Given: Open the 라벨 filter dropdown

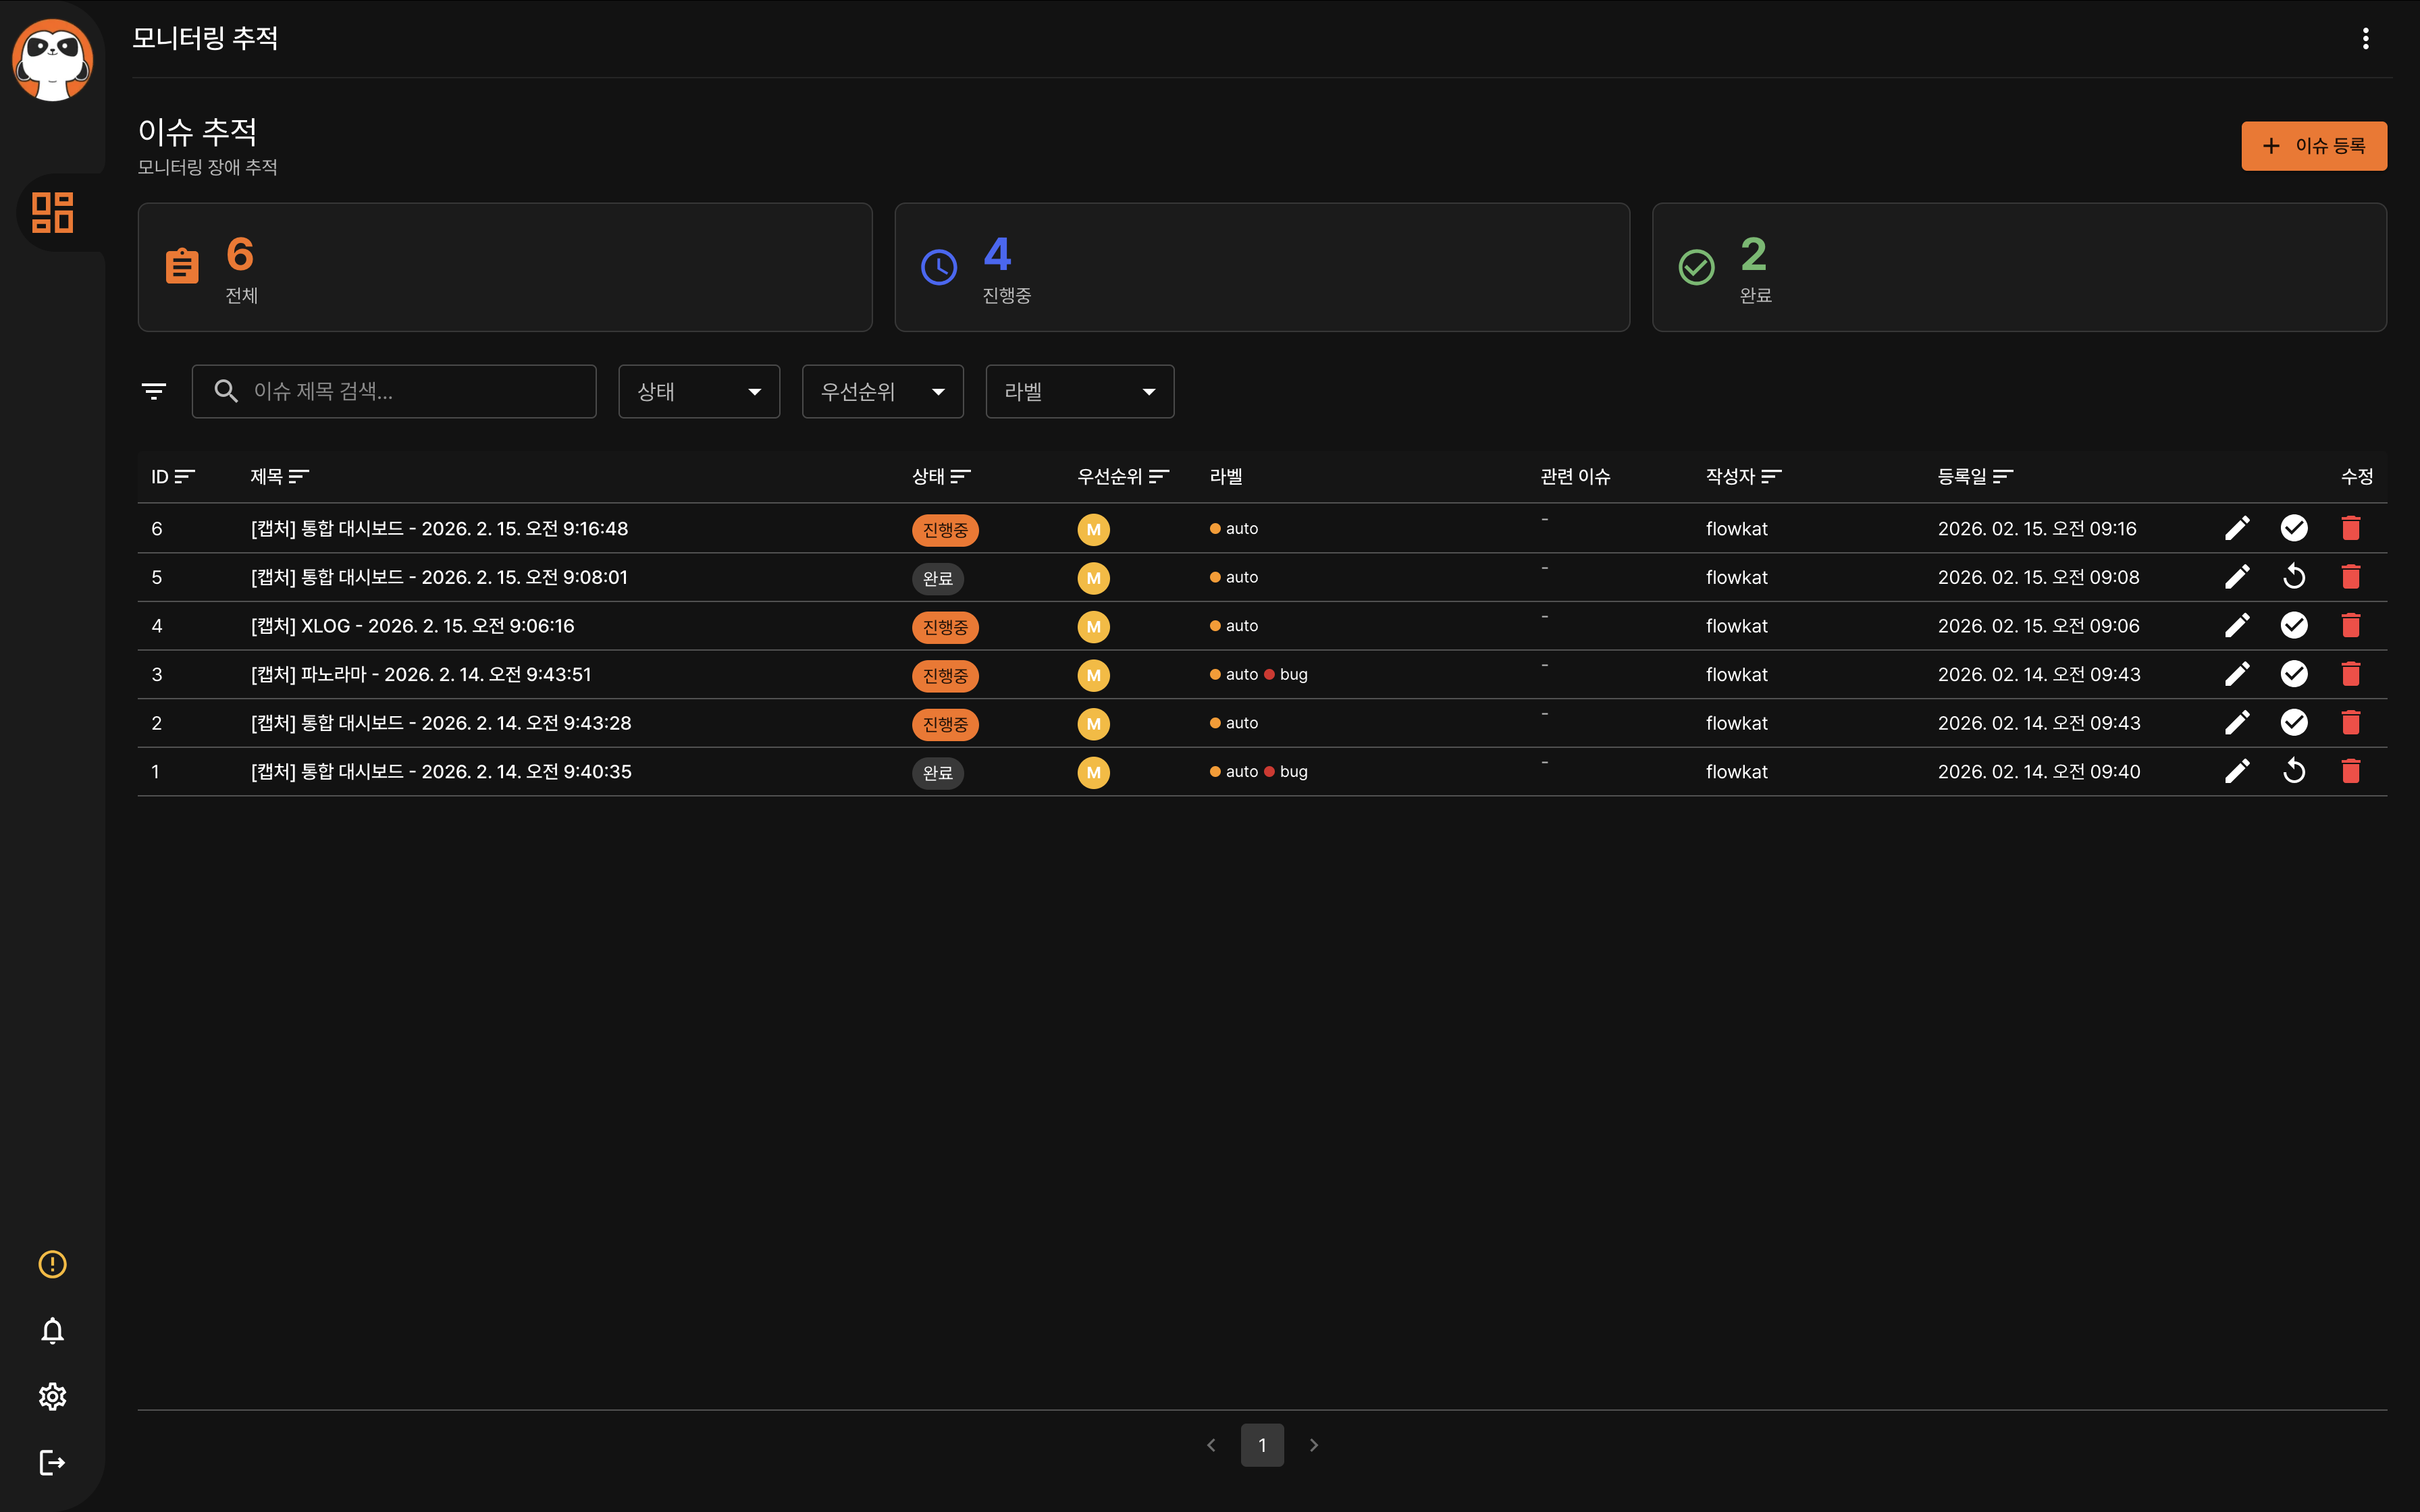Looking at the screenshot, I should click(x=1079, y=392).
